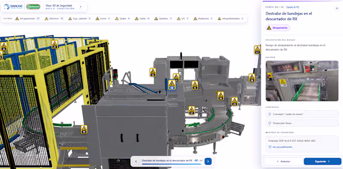
Task: Toggle the Golpe filter
Action: (123, 18)
